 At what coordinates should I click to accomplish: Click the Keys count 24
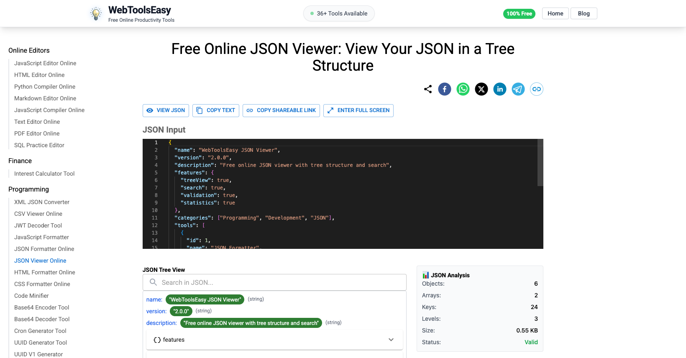pos(534,307)
